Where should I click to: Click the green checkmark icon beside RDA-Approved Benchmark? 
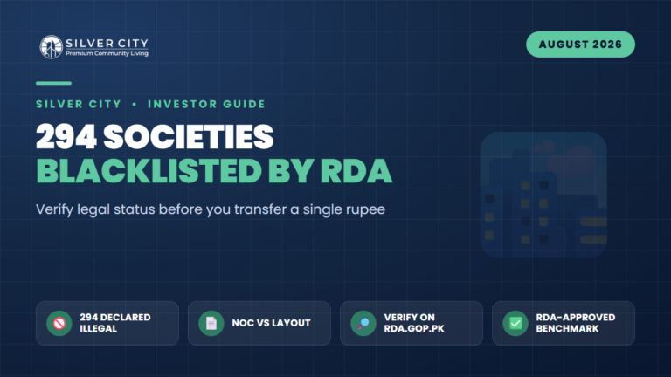point(515,323)
